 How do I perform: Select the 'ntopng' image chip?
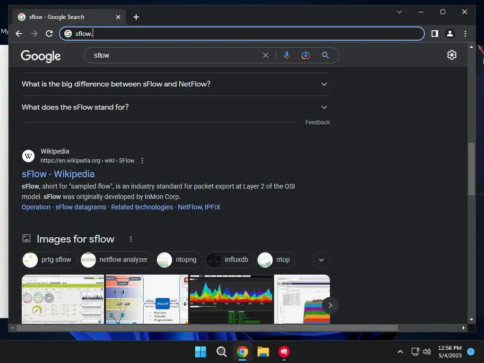pyautogui.click(x=179, y=260)
